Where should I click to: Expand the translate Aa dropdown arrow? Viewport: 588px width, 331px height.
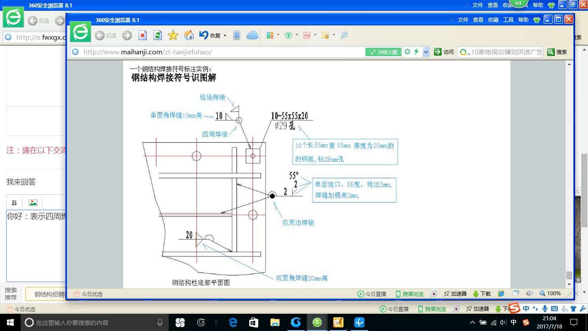pyautogui.click(x=315, y=35)
